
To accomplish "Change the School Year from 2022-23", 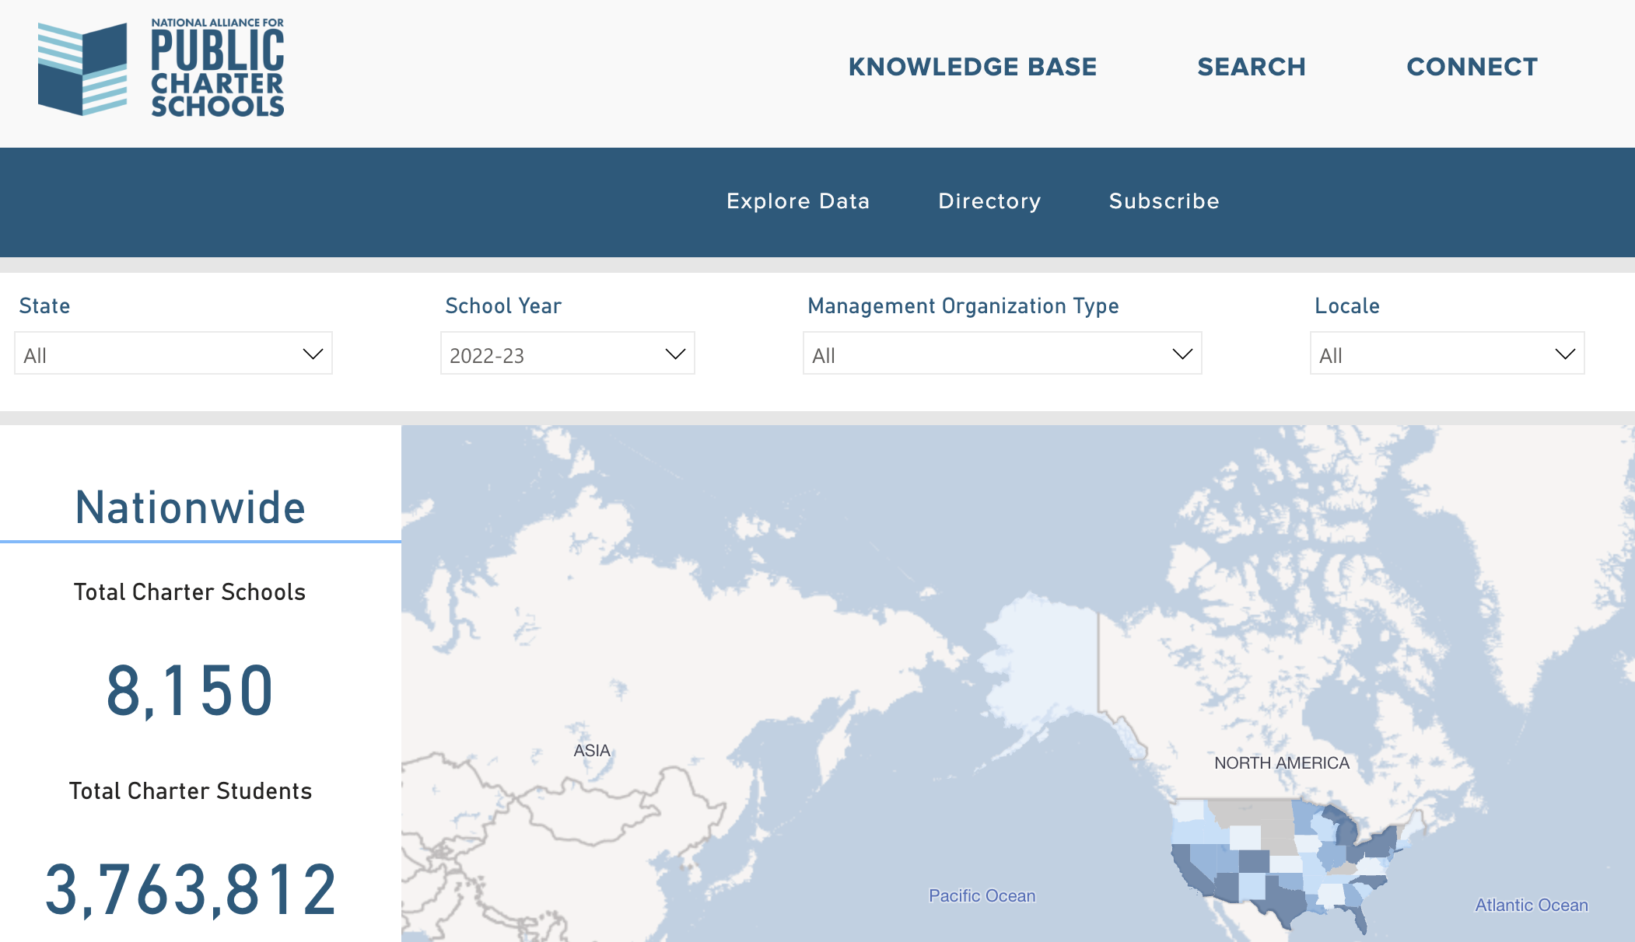I will 566,354.
